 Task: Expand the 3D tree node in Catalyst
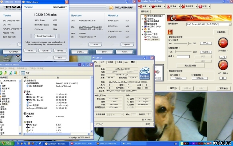(x=142, y=29)
